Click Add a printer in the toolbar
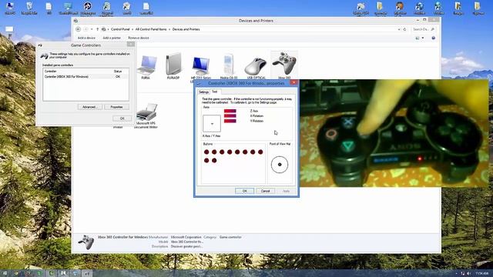This screenshot has width=493, height=277. tap(112, 38)
